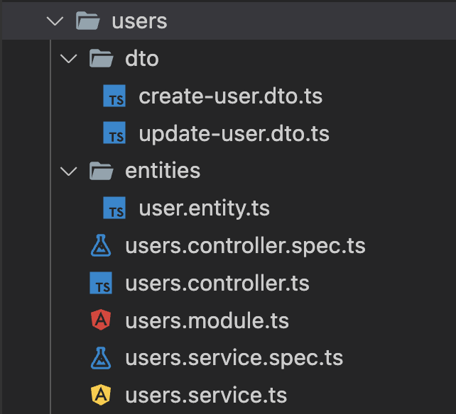This screenshot has height=414, width=456.
Task: Click the entities folder icon
Action: pyautogui.click(x=102, y=171)
